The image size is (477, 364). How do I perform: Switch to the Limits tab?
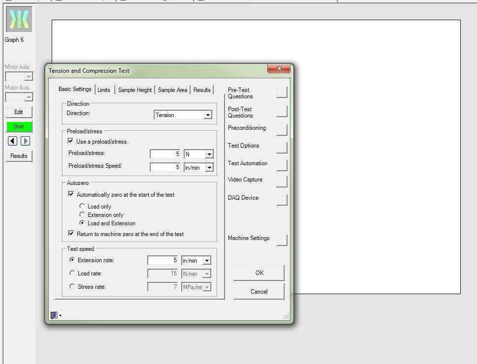pyautogui.click(x=104, y=90)
